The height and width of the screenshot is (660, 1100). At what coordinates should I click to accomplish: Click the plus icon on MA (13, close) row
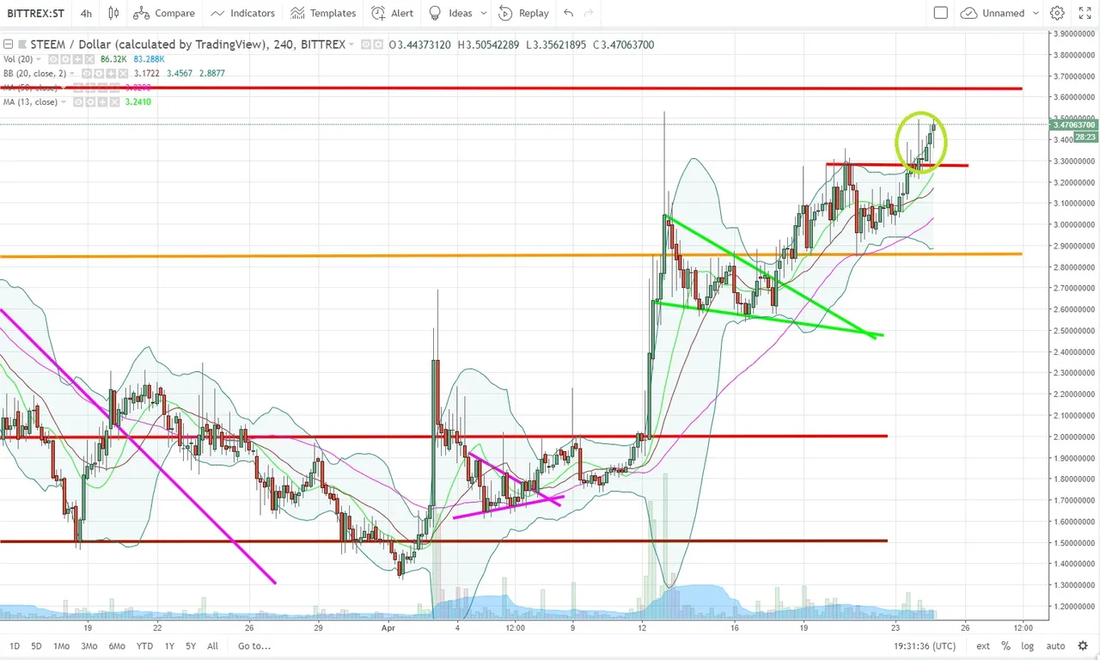pyautogui.click(x=102, y=101)
